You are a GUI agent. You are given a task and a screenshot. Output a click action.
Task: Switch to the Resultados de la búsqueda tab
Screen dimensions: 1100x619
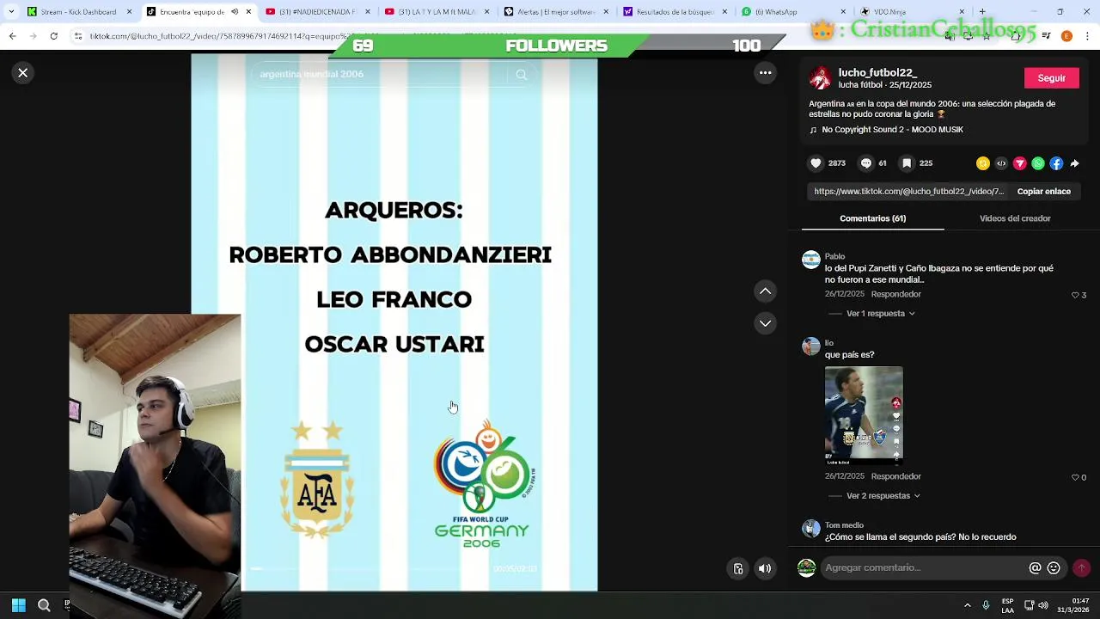click(675, 12)
